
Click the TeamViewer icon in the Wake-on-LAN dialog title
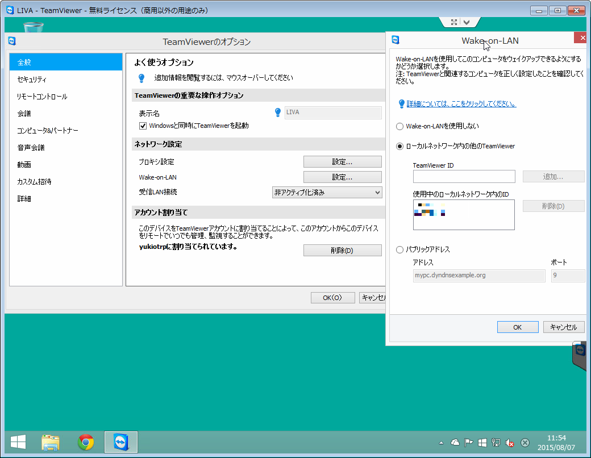click(396, 40)
